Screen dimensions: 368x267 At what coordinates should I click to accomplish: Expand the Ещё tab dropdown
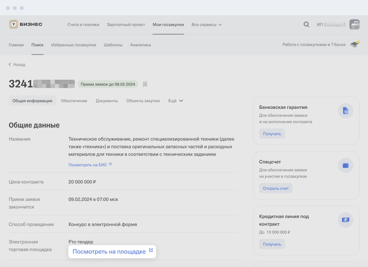[176, 101]
